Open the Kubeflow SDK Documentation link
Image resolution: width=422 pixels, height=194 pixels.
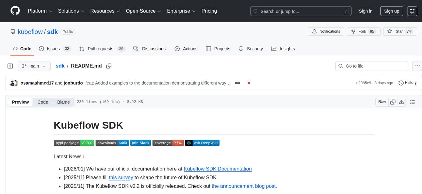click(218, 169)
